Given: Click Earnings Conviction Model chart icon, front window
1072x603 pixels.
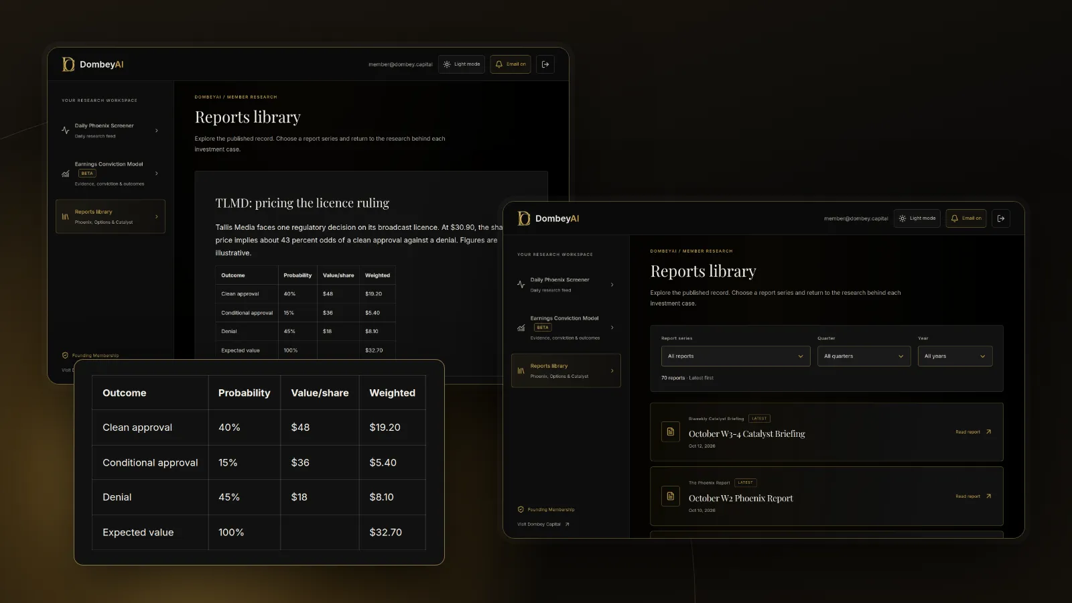Looking at the screenshot, I should coord(521,328).
